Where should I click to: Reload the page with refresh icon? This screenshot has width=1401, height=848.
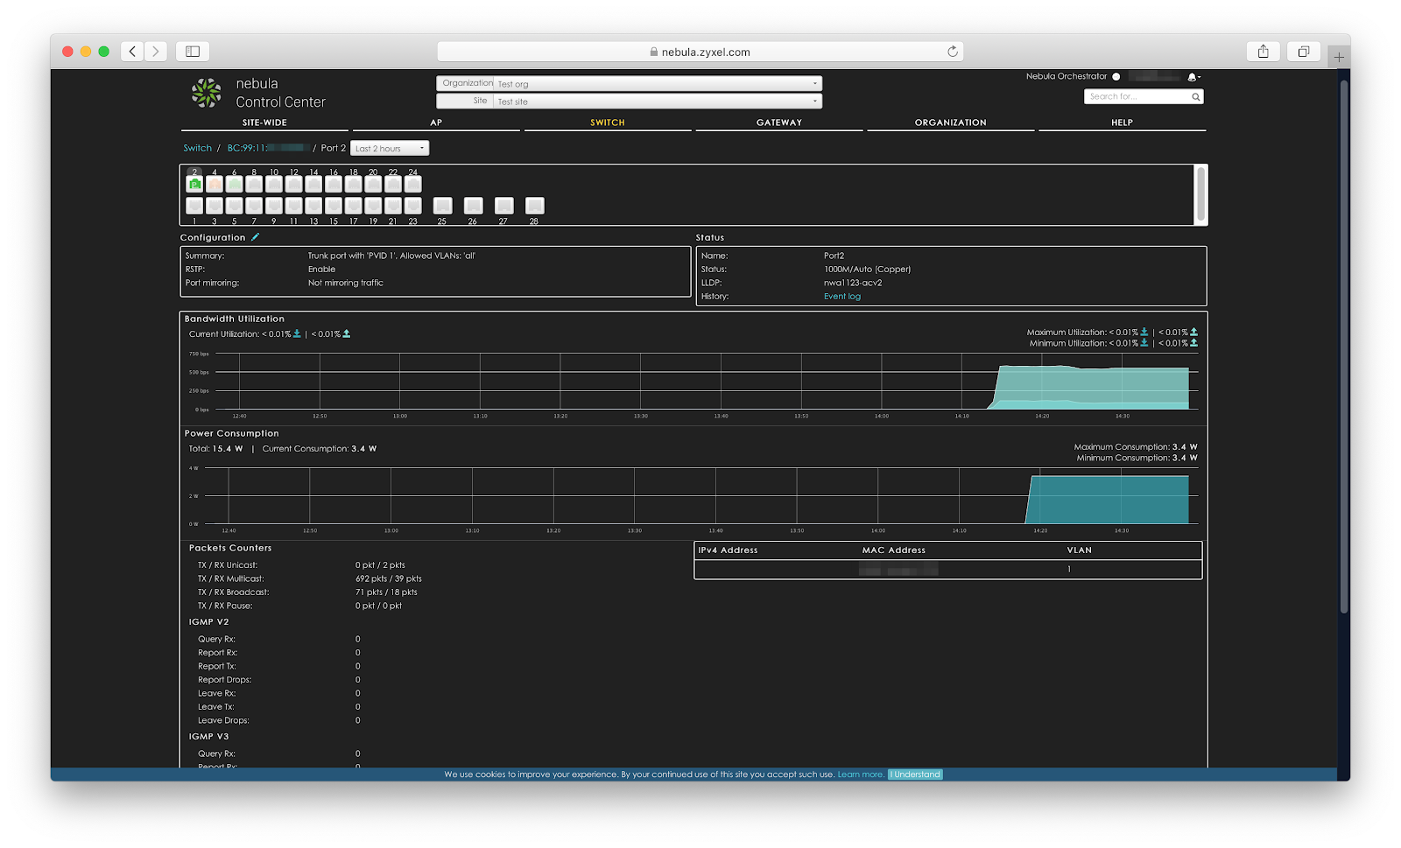(x=953, y=52)
